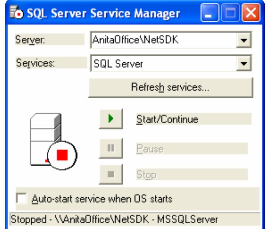
Task: Click the disabled Stop text label
Action: click(146, 175)
